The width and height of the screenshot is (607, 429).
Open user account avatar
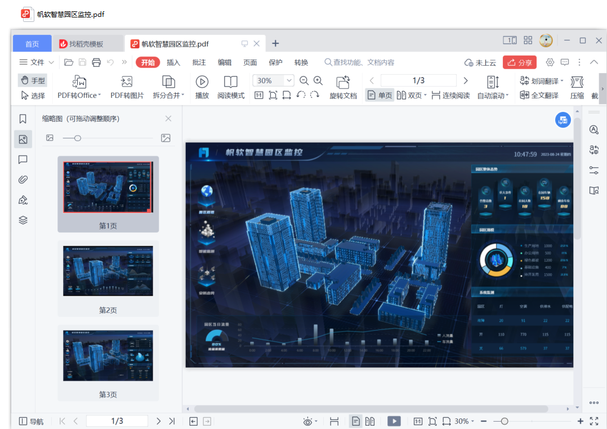[x=546, y=40]
